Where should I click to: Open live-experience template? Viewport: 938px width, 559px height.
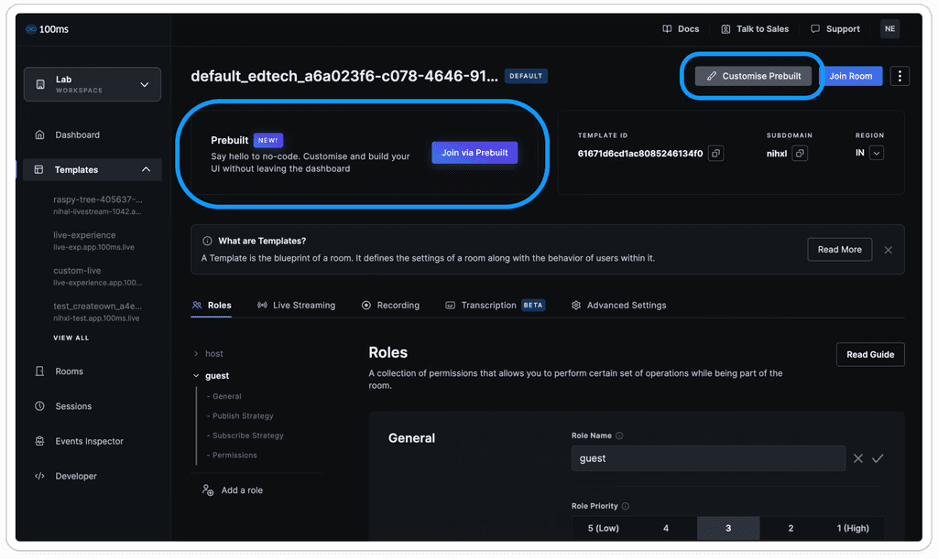coord(94,241)
